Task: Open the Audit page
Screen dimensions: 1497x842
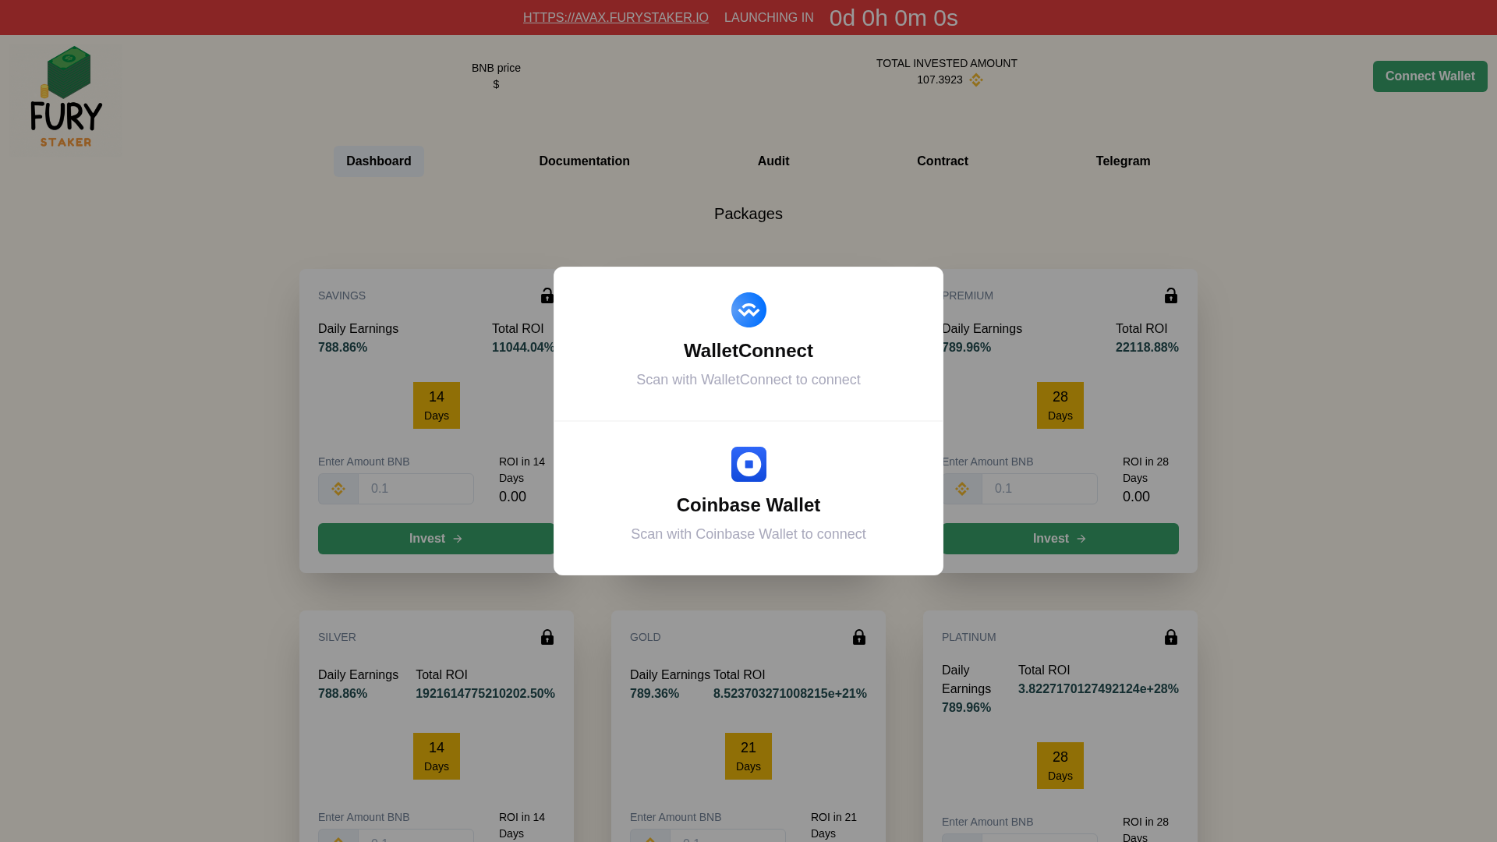Action: coord(773,161)
